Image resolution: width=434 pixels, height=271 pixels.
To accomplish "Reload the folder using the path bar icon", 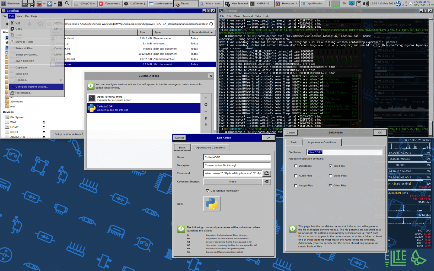I will pos(211,24).
